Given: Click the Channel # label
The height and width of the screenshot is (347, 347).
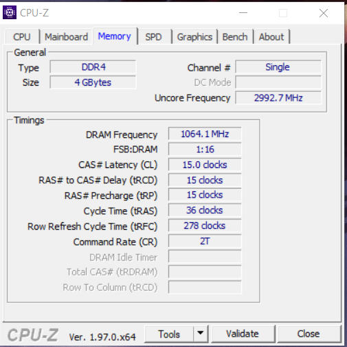Looking at the screenshot, I should [x=209, y=68].
